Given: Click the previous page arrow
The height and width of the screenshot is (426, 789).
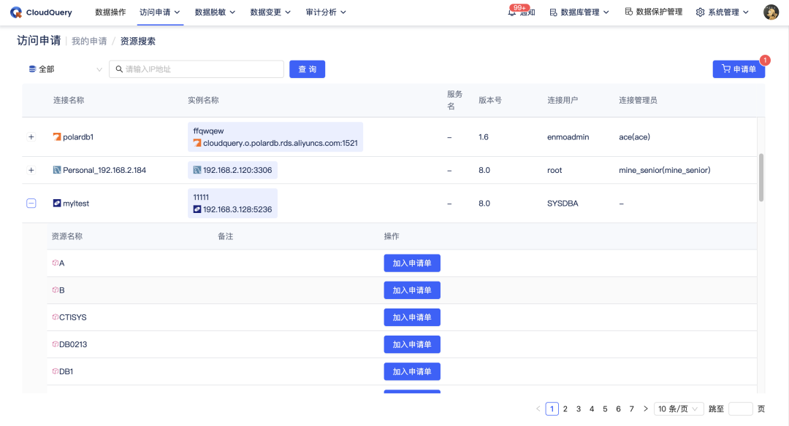Looking at the screenshot, I should [x=538, y=409].
